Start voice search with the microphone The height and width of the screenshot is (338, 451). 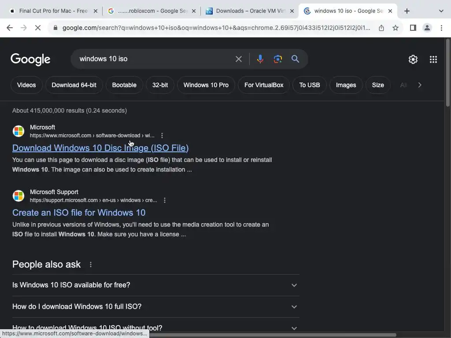[260, 59]
